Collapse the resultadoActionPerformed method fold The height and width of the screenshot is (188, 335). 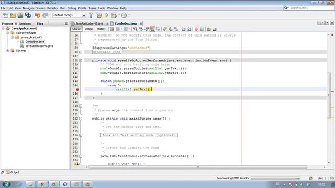pos(81,61)
